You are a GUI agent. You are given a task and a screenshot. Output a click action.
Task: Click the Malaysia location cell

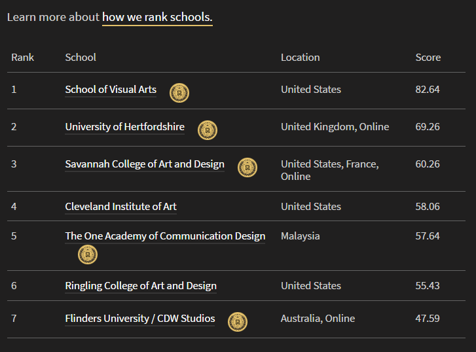coord(300,236)
